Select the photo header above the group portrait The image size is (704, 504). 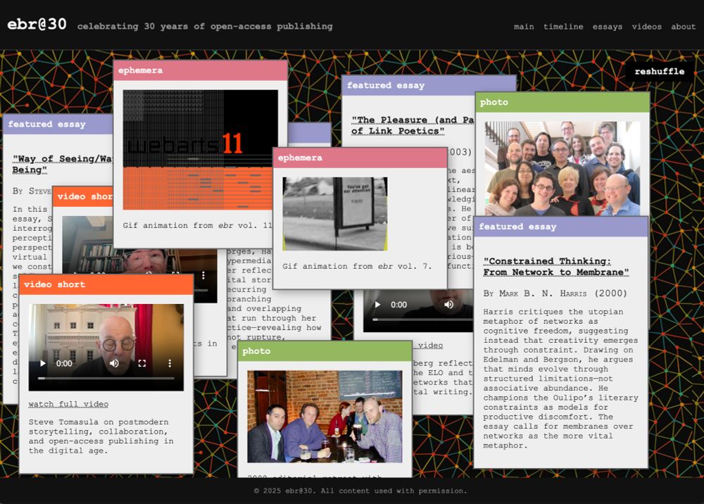(x=562, y=102)
